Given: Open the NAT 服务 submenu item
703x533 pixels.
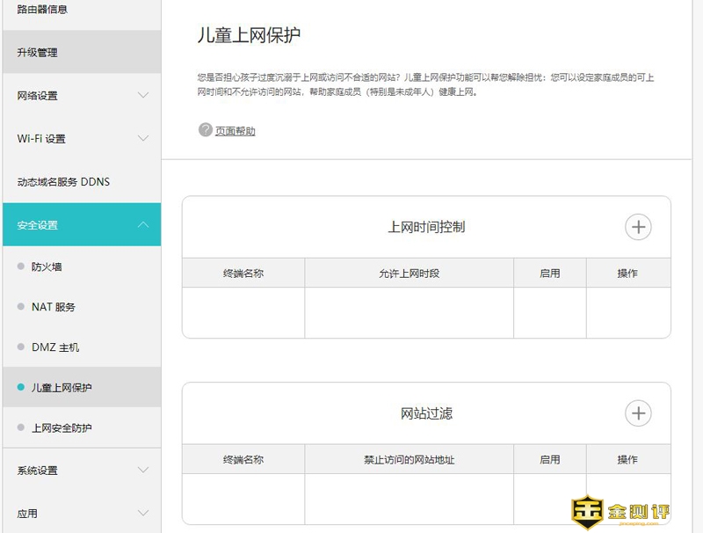Looking at the screenshot, I should (x=54, y=307).
